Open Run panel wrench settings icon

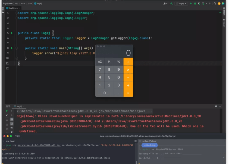tap(7, 115)
